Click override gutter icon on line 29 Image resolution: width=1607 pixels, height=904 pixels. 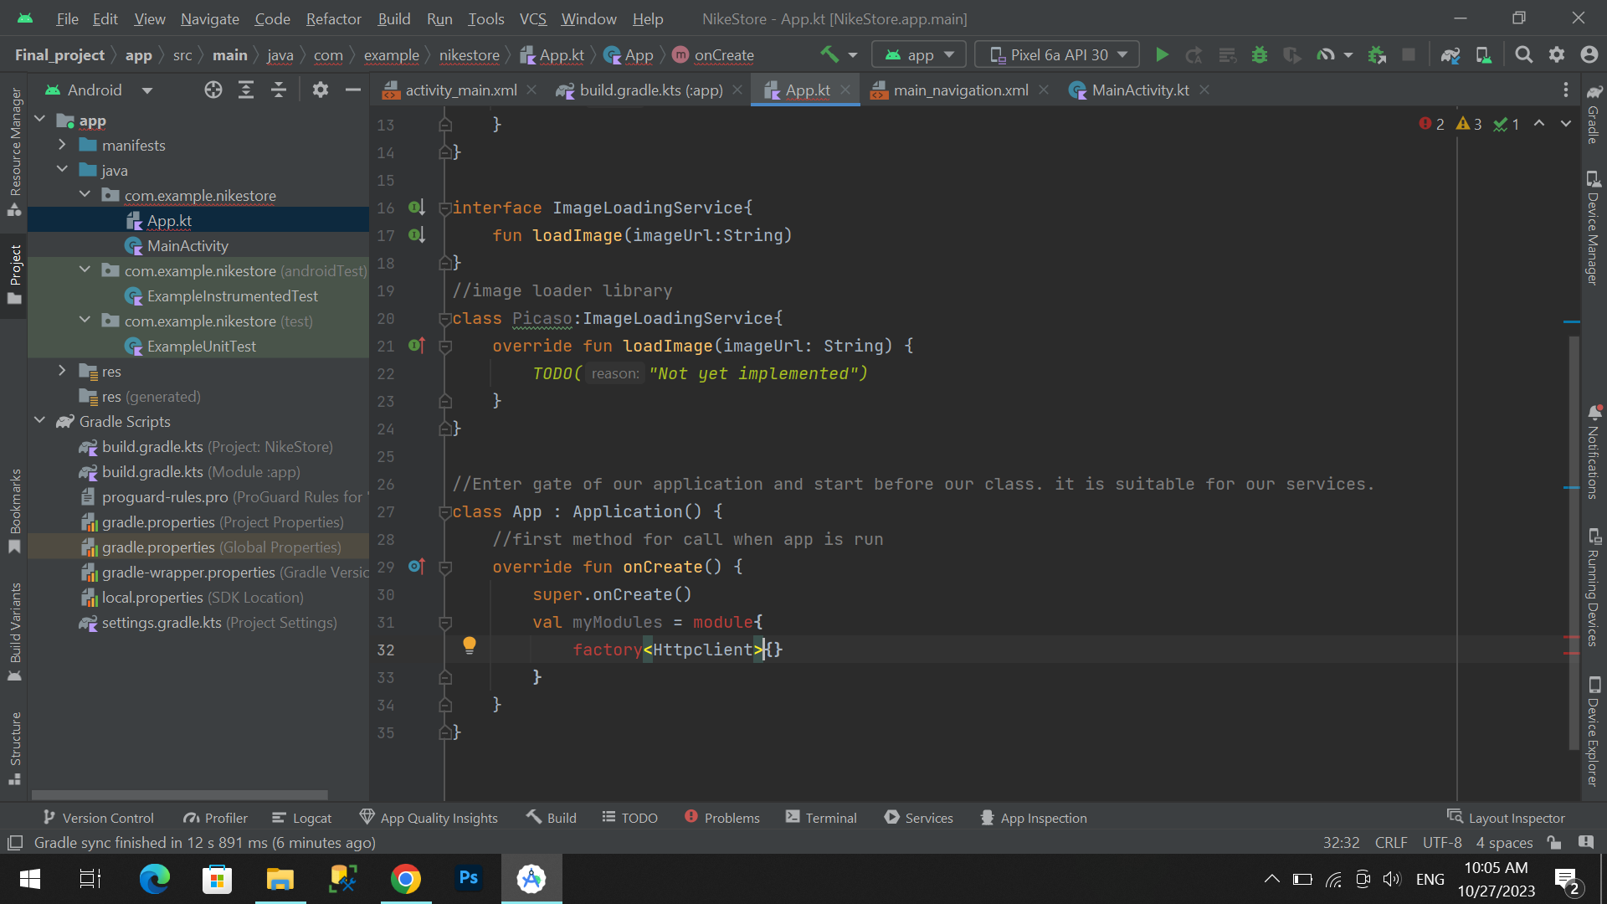point(416,567)
